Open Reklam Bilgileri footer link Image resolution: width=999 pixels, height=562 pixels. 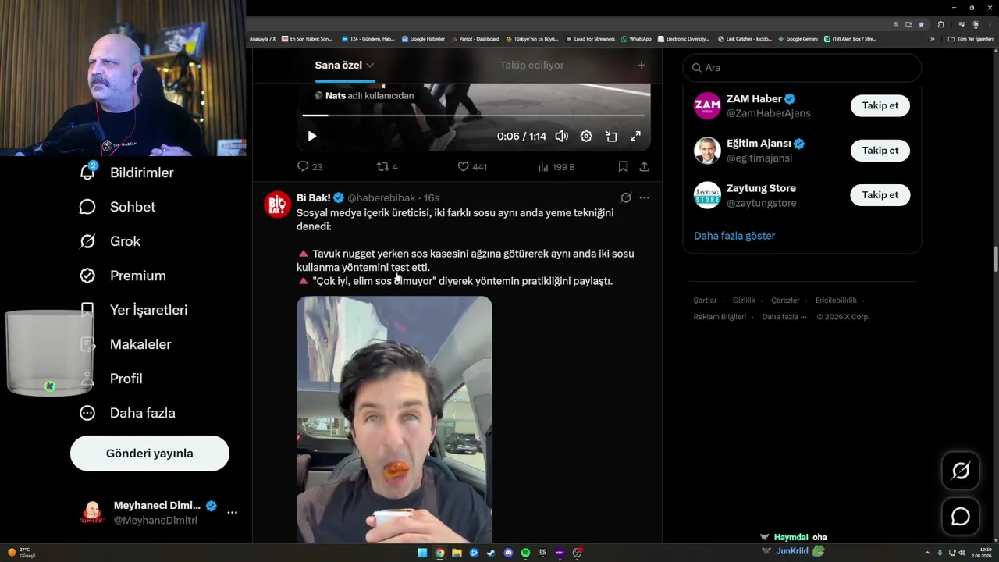(720, 317)
